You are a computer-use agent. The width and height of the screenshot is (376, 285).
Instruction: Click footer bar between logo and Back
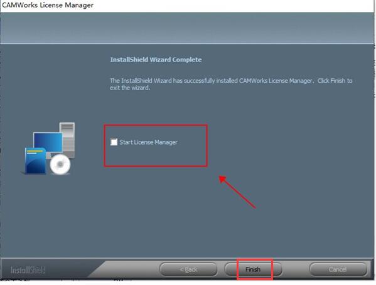129,270
